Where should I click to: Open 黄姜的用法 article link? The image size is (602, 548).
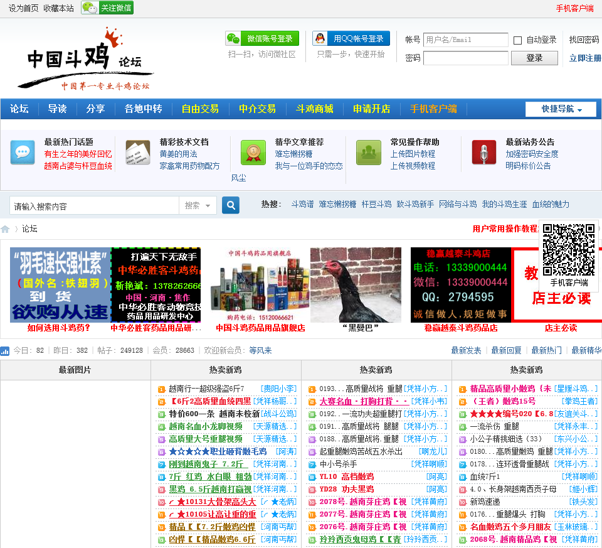pyautogui.click(x=178, y=154)
